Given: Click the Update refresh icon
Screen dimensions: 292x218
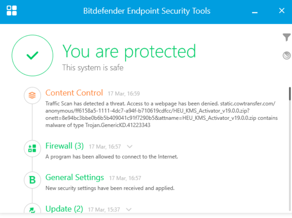Looking at the screenshot, I should tap(32, 210).
